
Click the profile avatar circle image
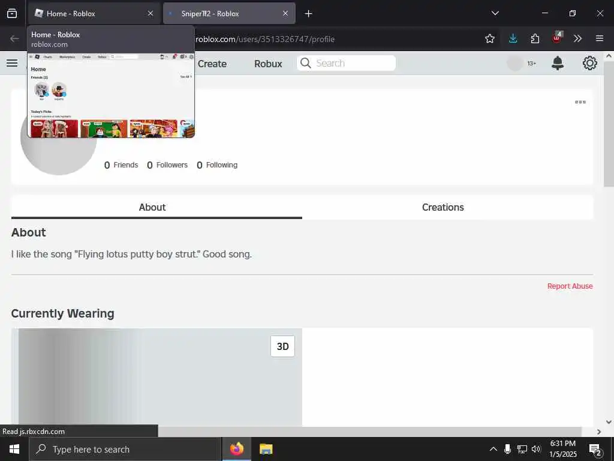59,155
